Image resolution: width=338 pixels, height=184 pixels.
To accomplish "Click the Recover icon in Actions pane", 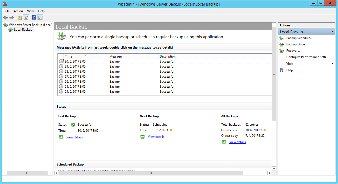I will (x=282, y=51).
